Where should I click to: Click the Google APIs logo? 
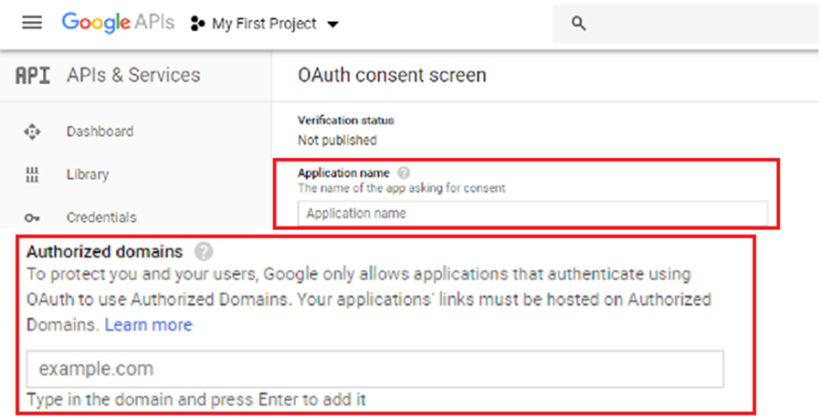(x=117, y=24)
